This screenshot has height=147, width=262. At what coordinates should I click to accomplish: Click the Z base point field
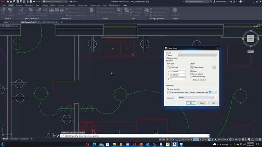click(x=178, y=79)
